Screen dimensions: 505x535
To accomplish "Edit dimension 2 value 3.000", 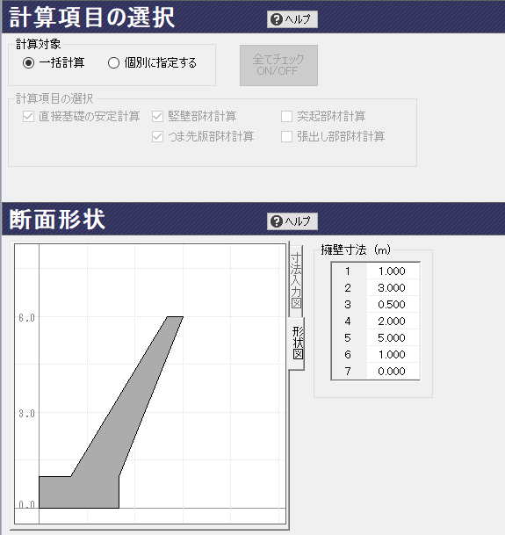I will tap(393, 287).
